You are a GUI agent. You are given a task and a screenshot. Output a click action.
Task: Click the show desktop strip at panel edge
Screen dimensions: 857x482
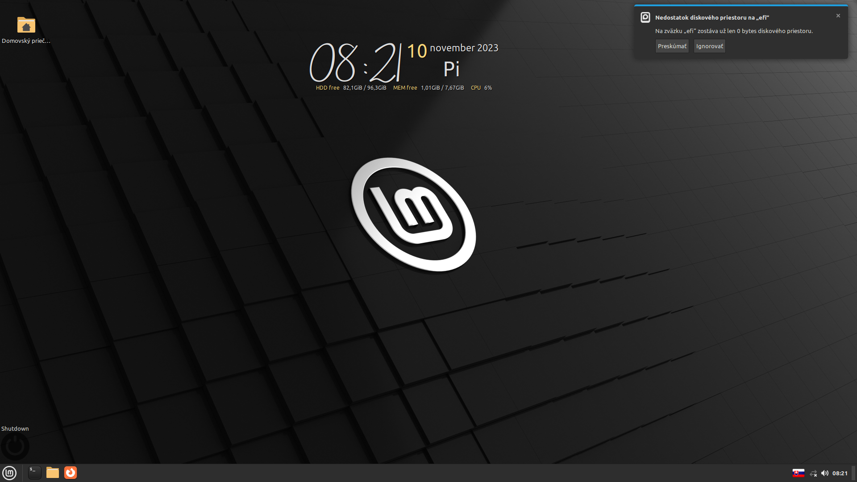tap(853, 473)
